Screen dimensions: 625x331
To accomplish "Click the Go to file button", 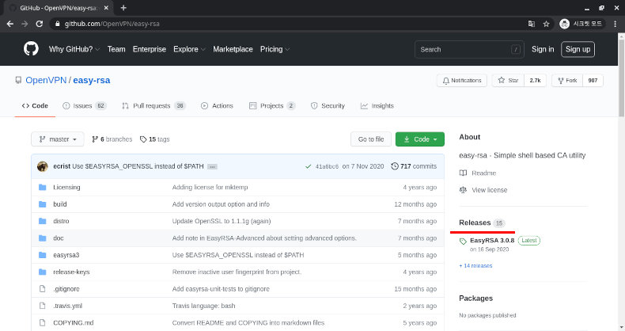I will point(371,139).
